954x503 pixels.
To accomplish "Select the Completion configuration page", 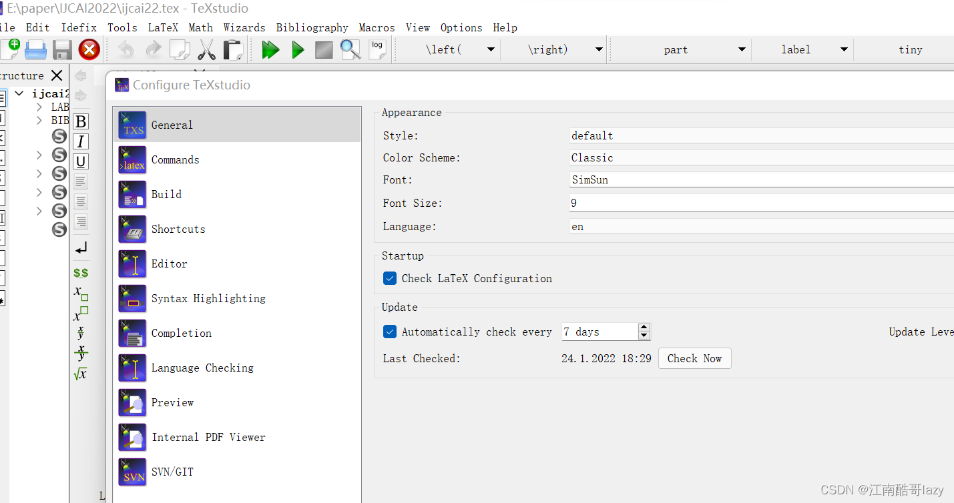I will (x=237, y=333).
